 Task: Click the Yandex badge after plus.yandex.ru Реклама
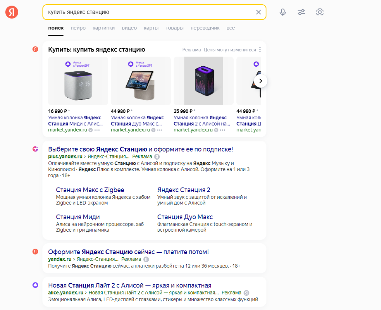coord(157,157)
